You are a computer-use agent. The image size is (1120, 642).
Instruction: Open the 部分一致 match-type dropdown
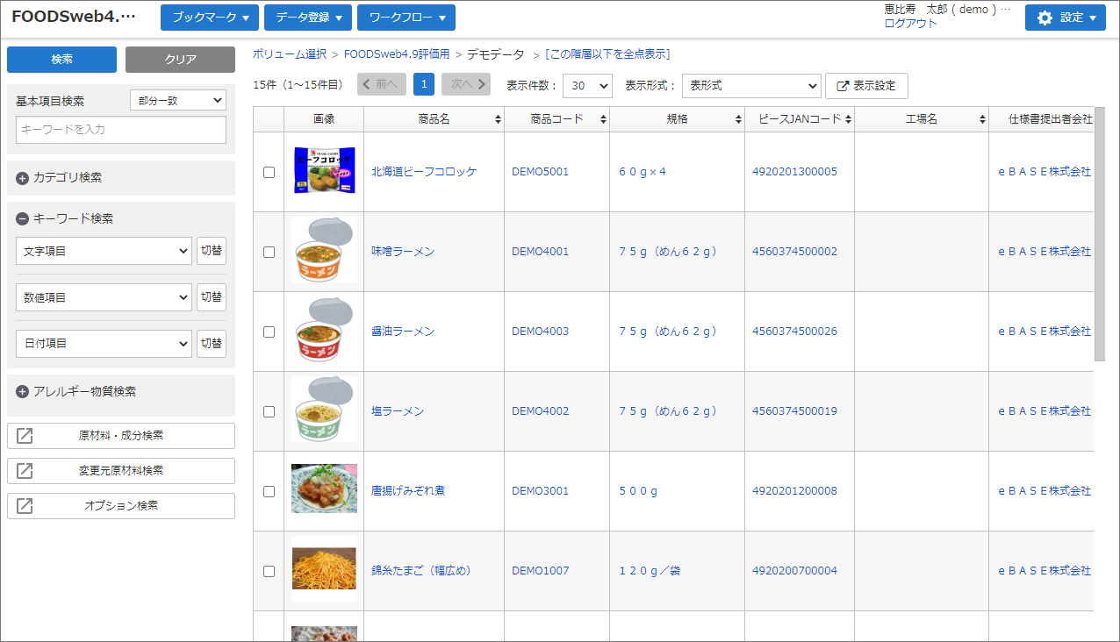click(178, 100)
